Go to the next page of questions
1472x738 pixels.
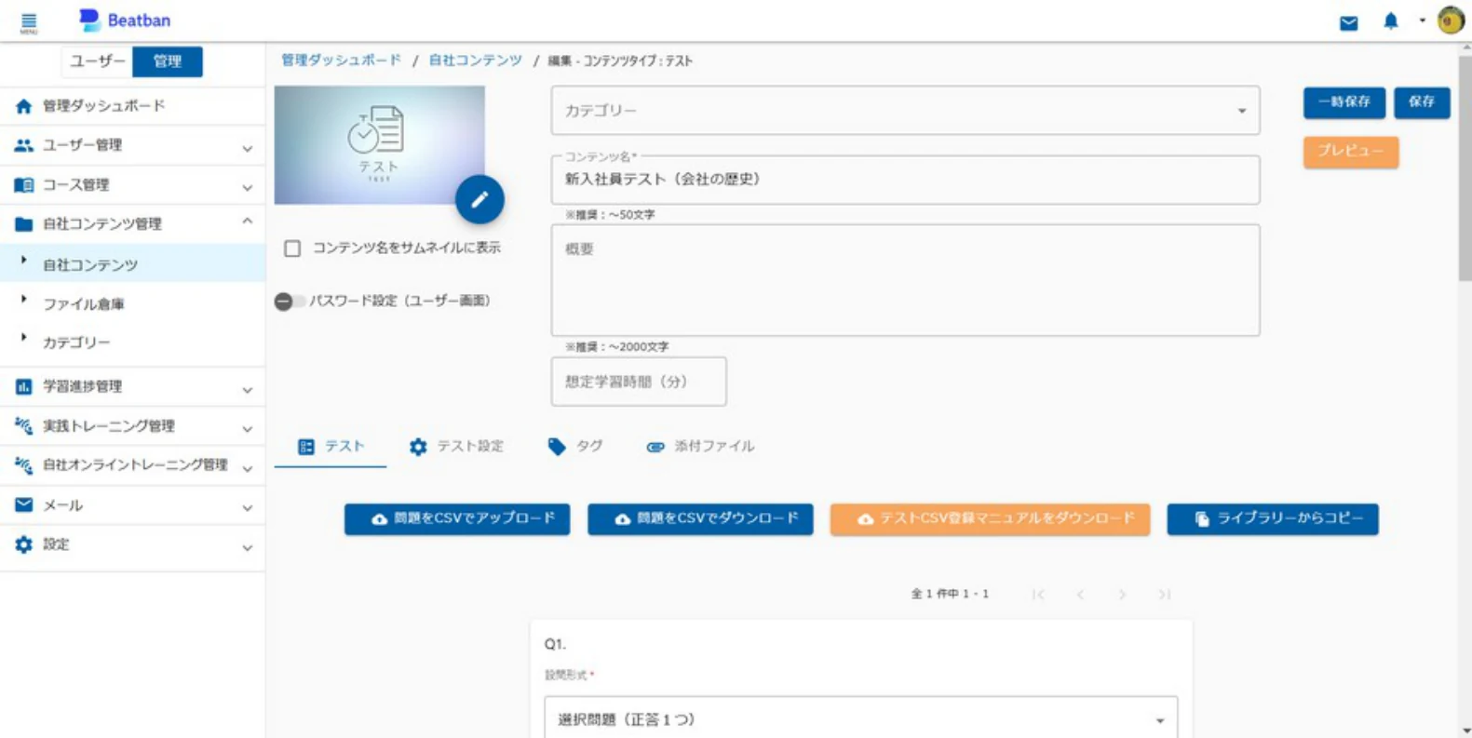1122,594
